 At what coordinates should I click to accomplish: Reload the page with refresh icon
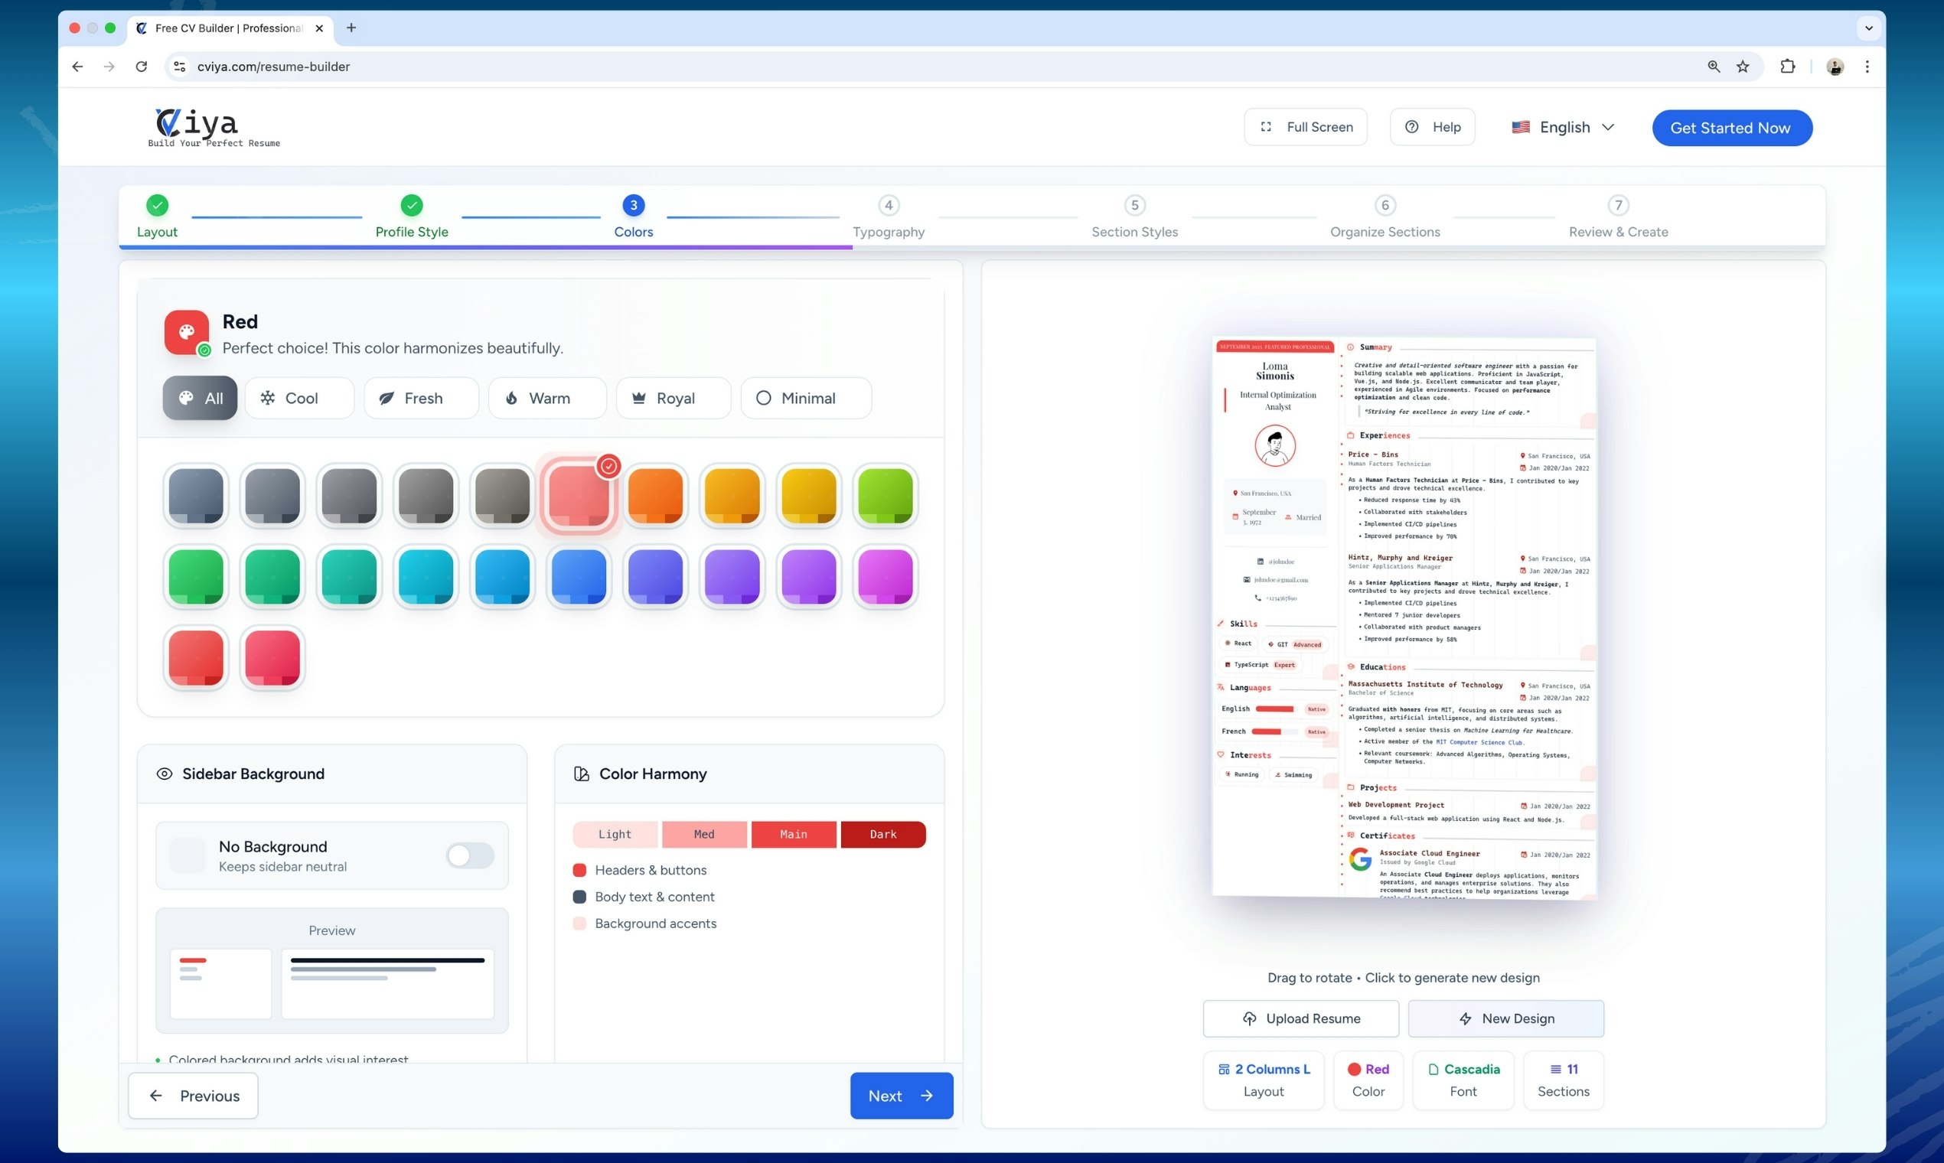(141, 67)
